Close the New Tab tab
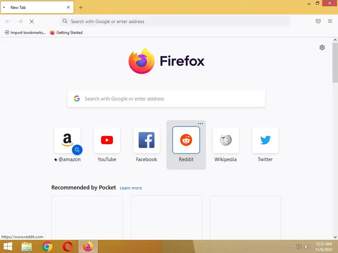Screen dimensions: 338x253 [x=68, y=7]
